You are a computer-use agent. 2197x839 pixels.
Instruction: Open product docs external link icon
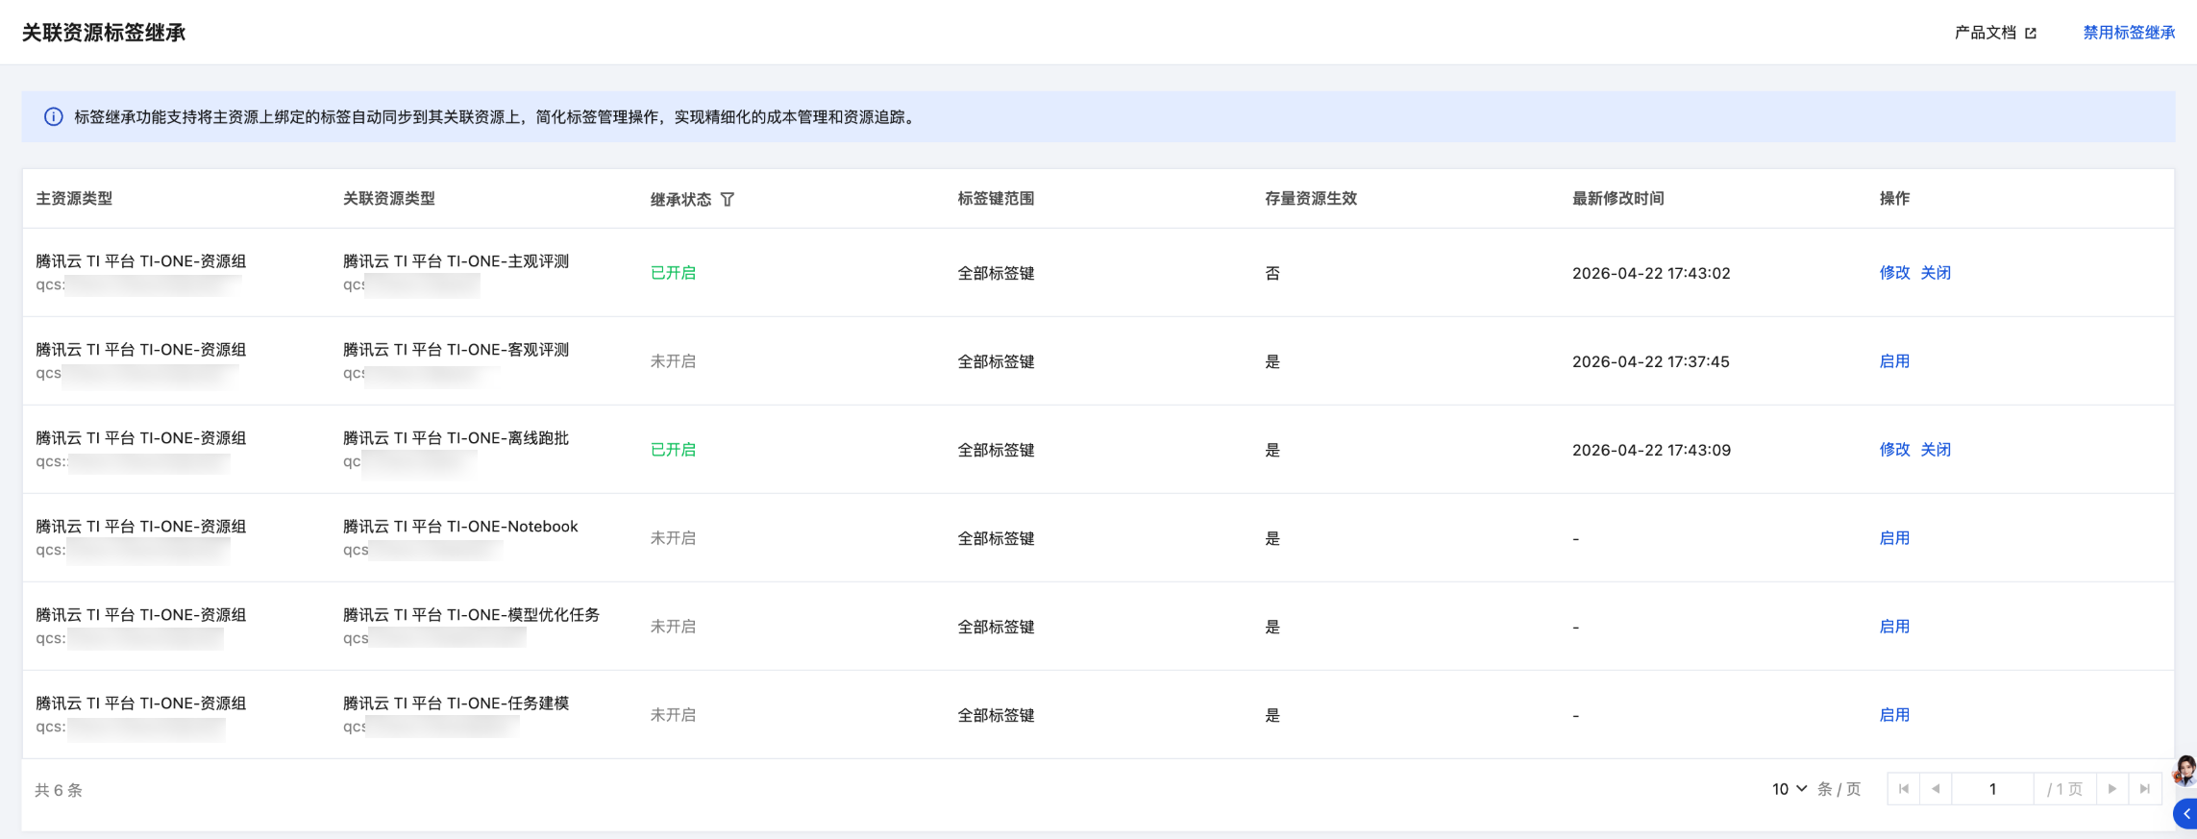tap(2031, 33)
